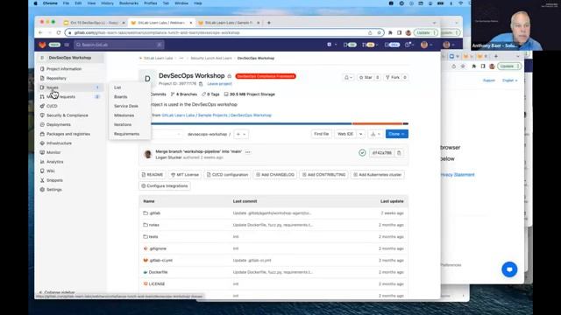561x315 pixels.
Task: Open Security & Compliance section
Action: coord(67,115)
